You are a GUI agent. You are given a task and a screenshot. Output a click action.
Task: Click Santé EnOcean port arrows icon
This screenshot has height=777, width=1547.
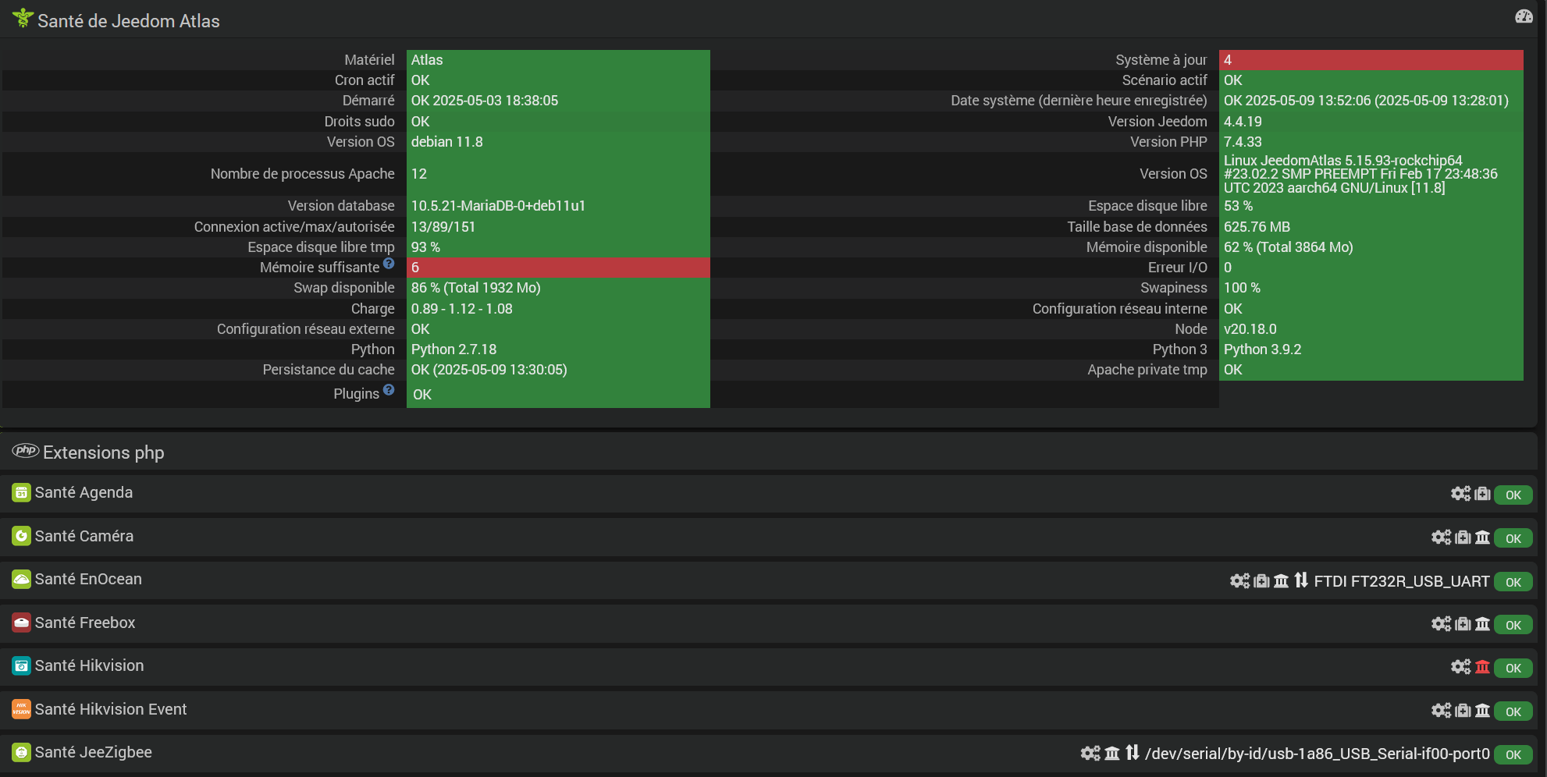tap(1301, 580)
